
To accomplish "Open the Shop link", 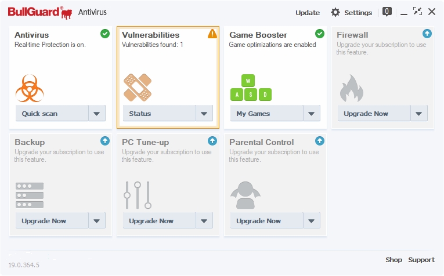I will pyautogui.click(x=394, y=260).
